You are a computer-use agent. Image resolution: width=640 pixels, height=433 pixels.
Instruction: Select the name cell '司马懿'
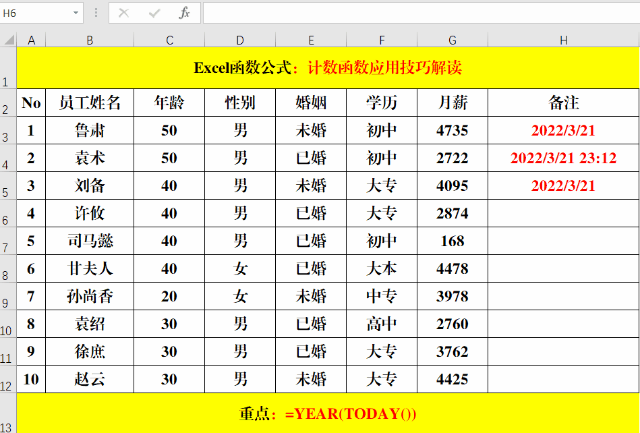click(x=90, y=241)
